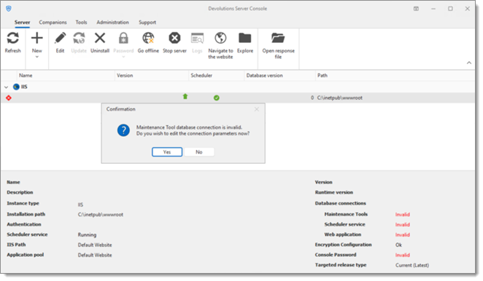Click the Update toolbar icon
The height and width of the screenshot is (281, 483).
[79, 38]
